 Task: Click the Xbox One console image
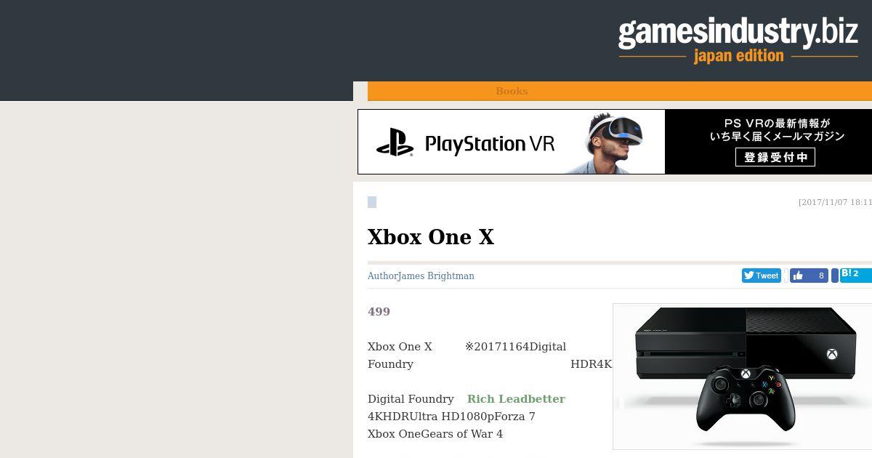click(x=745, y=342)
